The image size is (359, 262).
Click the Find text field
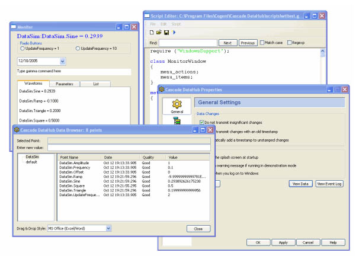(188, 43)
